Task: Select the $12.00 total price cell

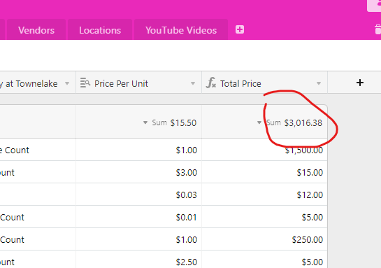Action: coord(264,195)
